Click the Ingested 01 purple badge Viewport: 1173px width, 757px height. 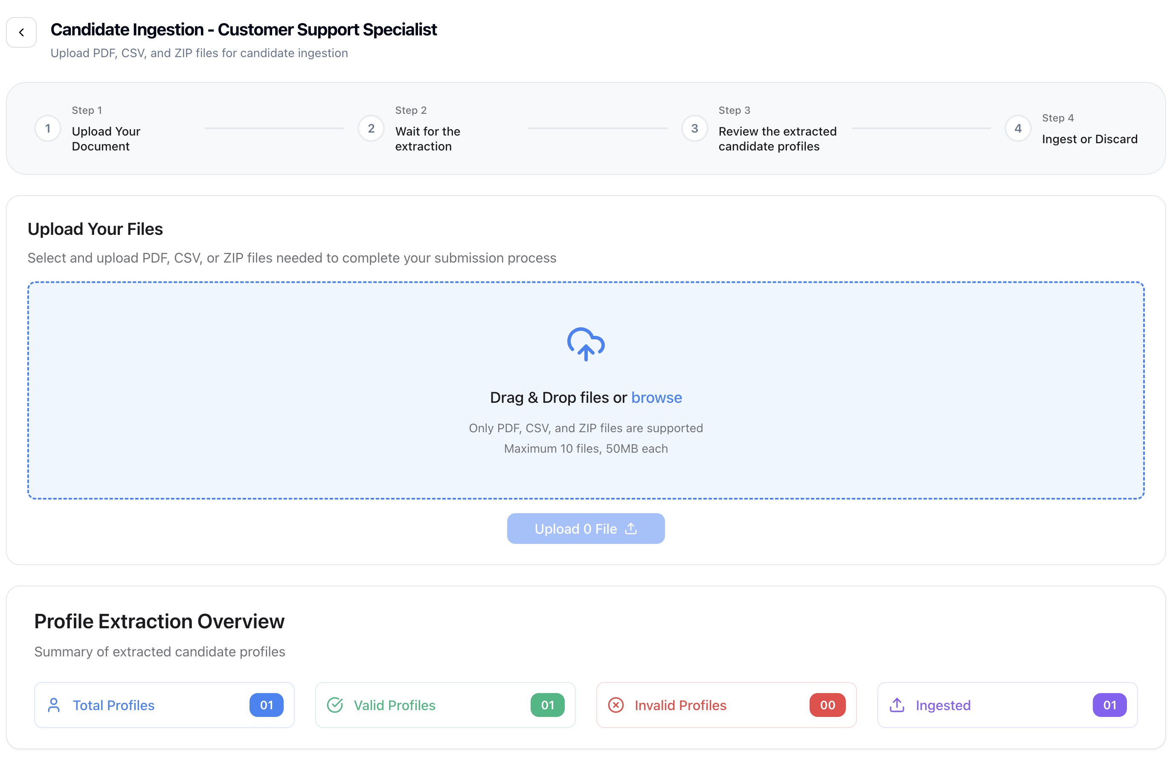click(x=1109, y=705)
